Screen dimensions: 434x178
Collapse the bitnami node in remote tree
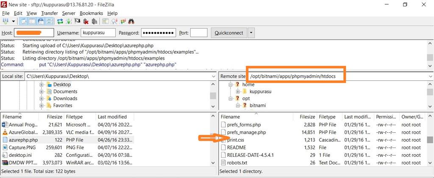[238, 105]
